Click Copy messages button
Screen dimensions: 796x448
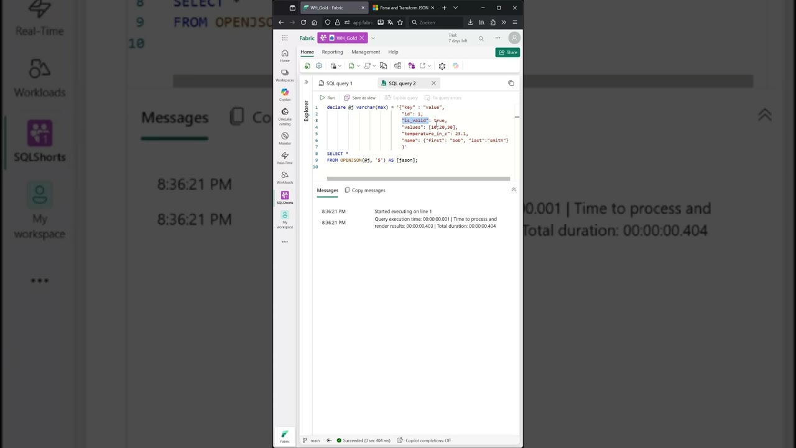pos(365,190)
